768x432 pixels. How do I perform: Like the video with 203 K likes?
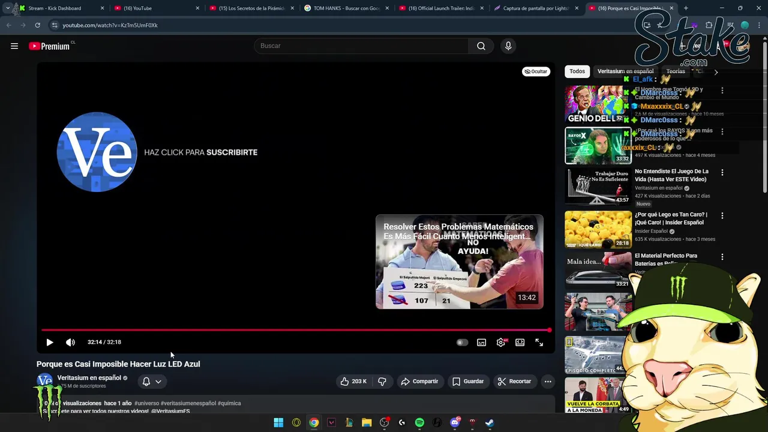(353, 381)
